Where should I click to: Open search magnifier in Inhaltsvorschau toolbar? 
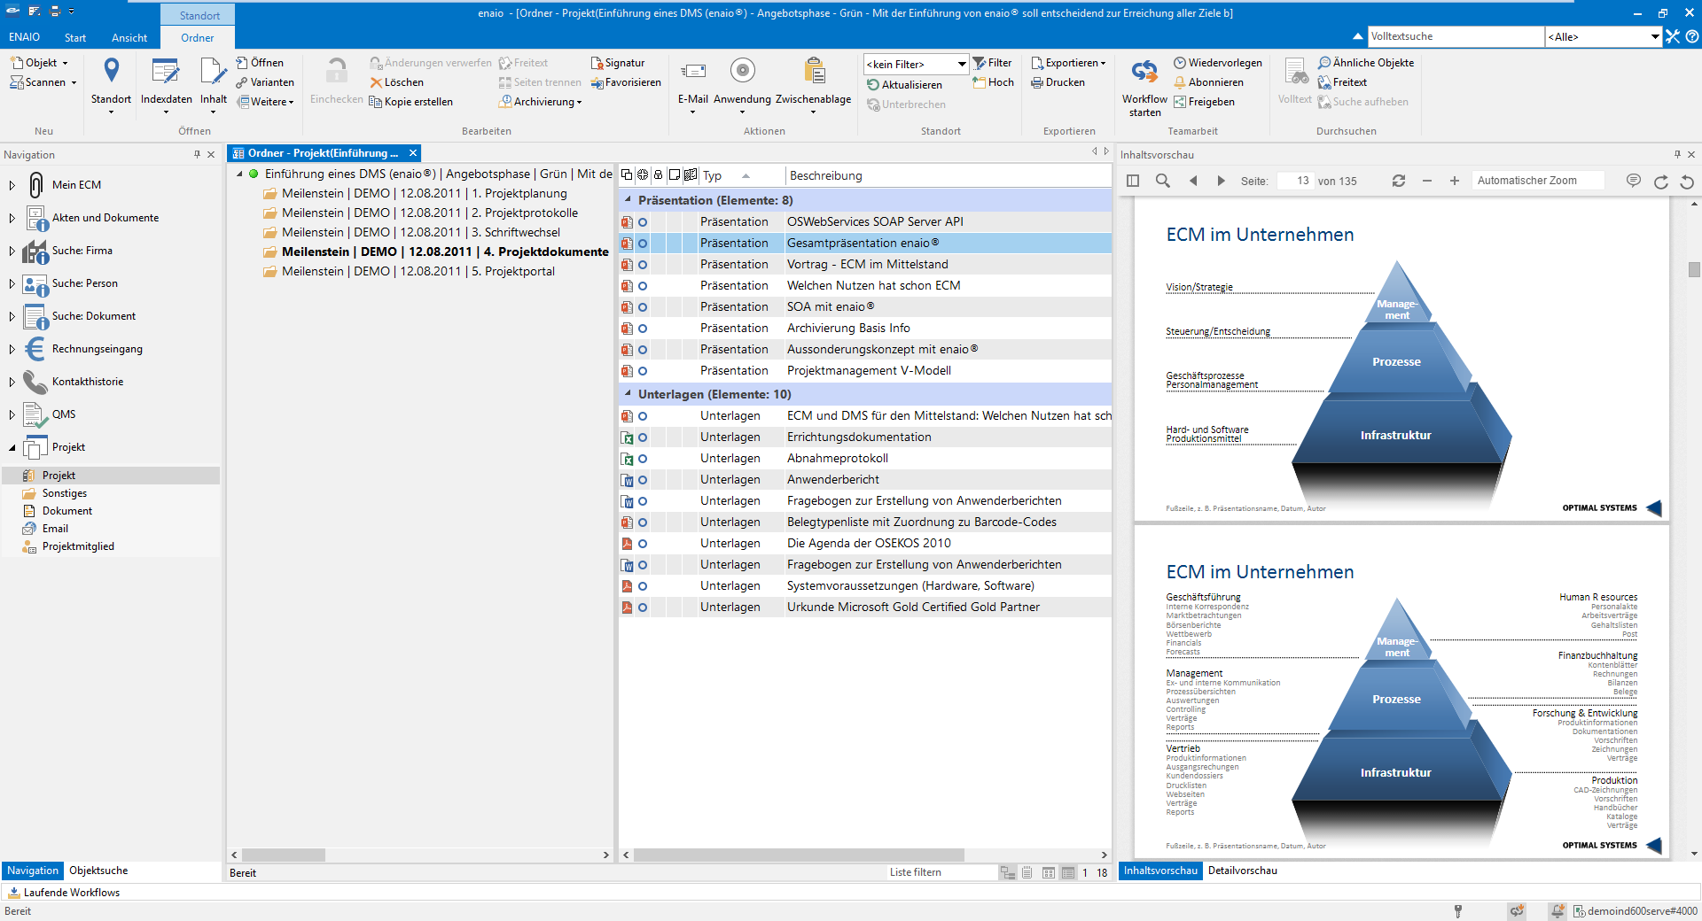click(1162, 181)
